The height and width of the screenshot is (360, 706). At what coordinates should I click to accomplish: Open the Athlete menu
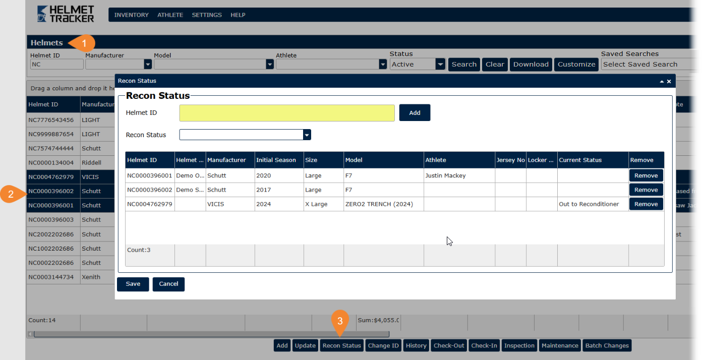click(170, 15)
